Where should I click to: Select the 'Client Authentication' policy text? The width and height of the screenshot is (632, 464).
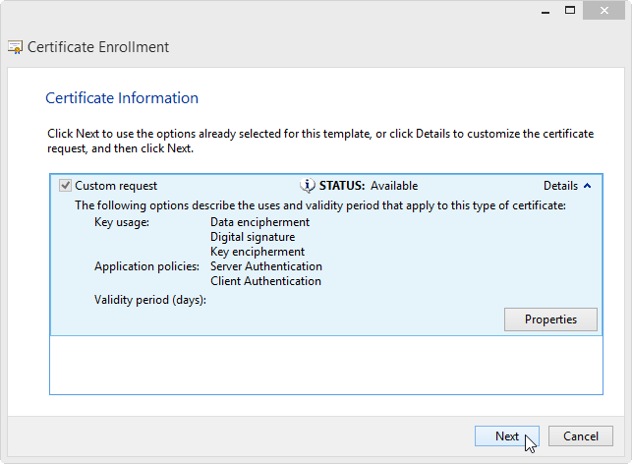pyautogui.click(x=265, y=281)
